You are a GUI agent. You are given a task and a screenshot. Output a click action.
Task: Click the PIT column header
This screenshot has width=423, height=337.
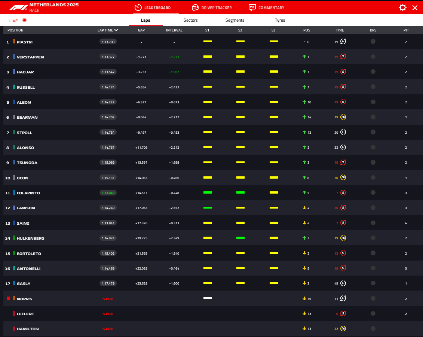pos(406,30)
